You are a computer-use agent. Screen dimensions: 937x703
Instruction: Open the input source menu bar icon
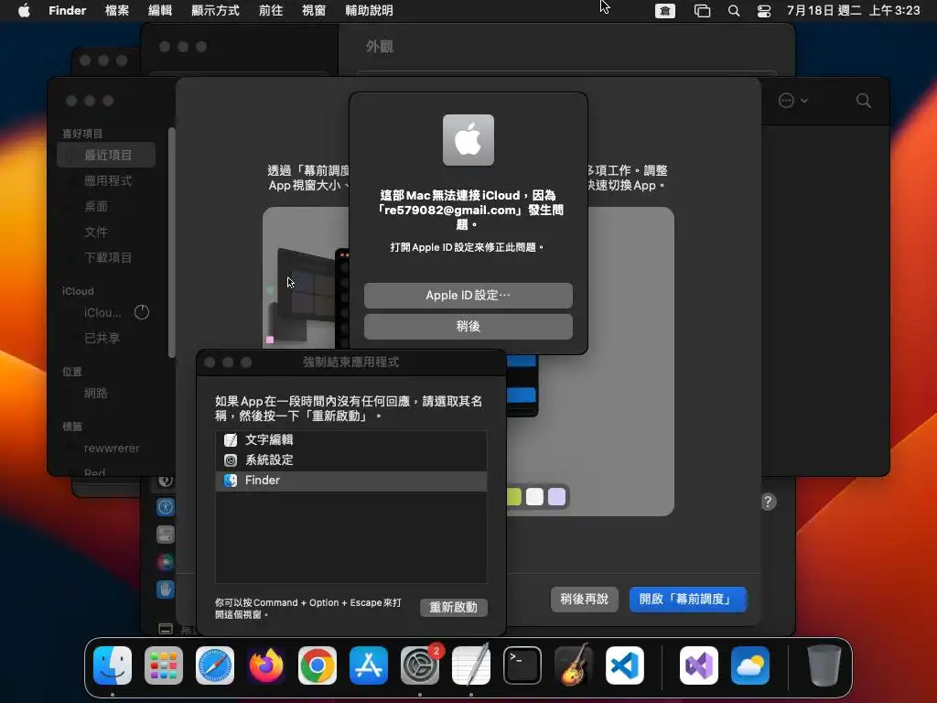pos(665,11)
